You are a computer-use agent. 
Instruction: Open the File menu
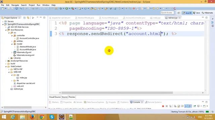tap(2, 5)
